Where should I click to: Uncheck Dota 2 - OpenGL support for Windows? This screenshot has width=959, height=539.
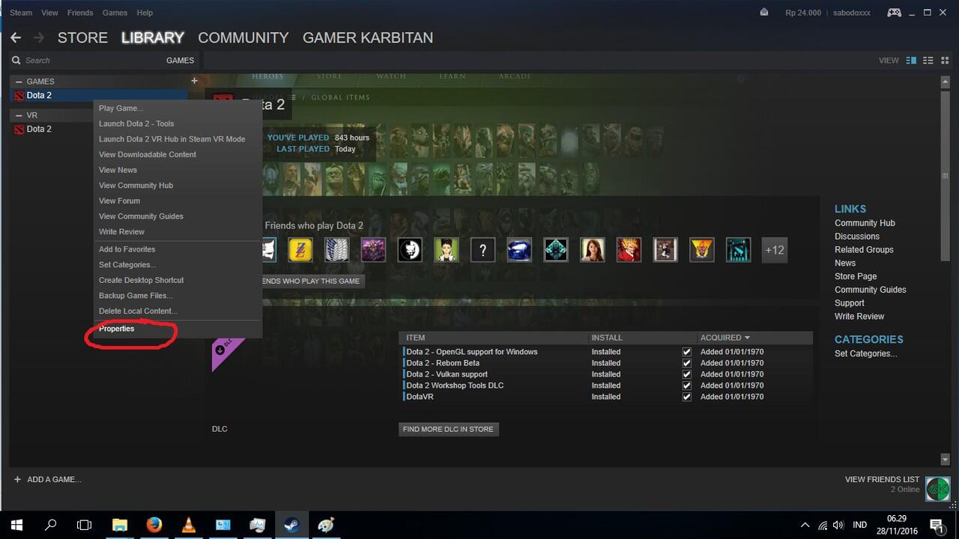click(x=687, y=352)
